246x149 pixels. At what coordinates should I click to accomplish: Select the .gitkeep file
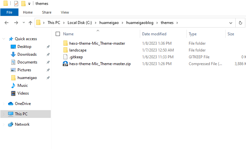76,57
